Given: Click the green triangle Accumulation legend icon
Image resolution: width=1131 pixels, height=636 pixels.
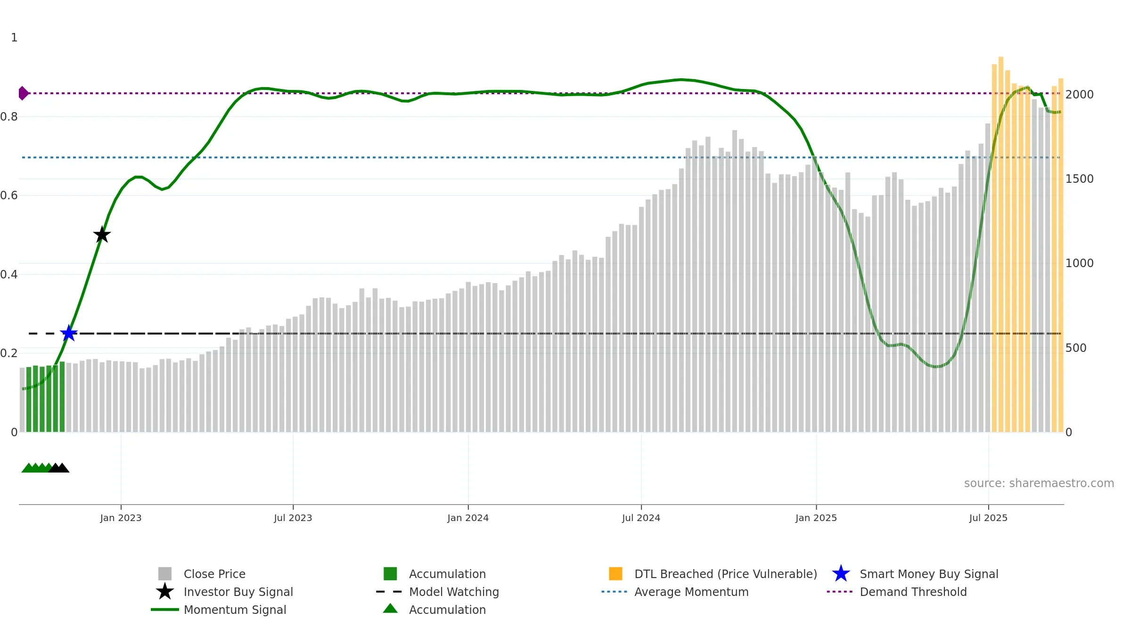Looking at the screenshot, I should click(390, 608).
